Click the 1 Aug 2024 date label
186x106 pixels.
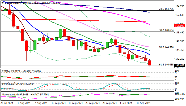24,103
